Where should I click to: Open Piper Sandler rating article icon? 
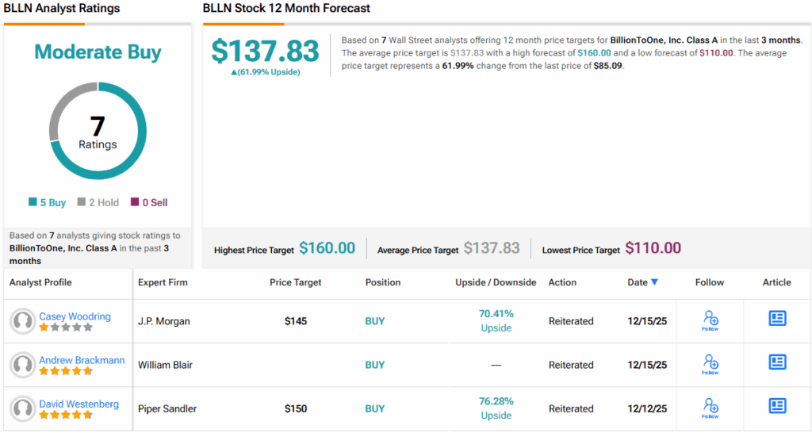[777, 406]
